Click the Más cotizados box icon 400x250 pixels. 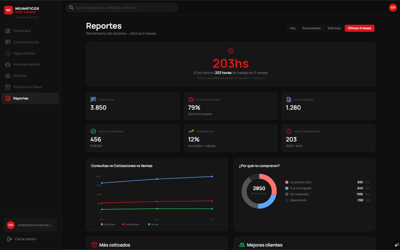94,245
